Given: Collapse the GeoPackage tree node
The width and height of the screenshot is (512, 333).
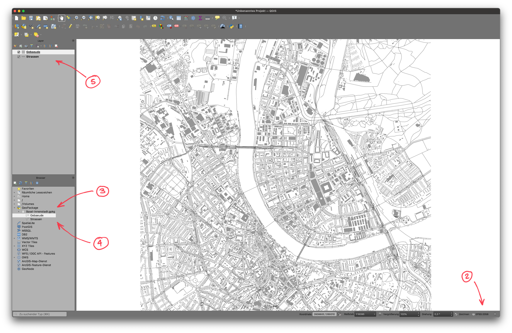Looking at the screenshot, I should coord(14,208).
